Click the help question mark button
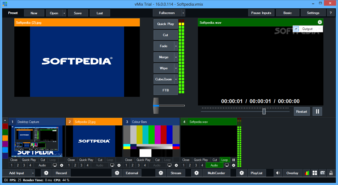This screenshot has height=185, width=338. 331,13
